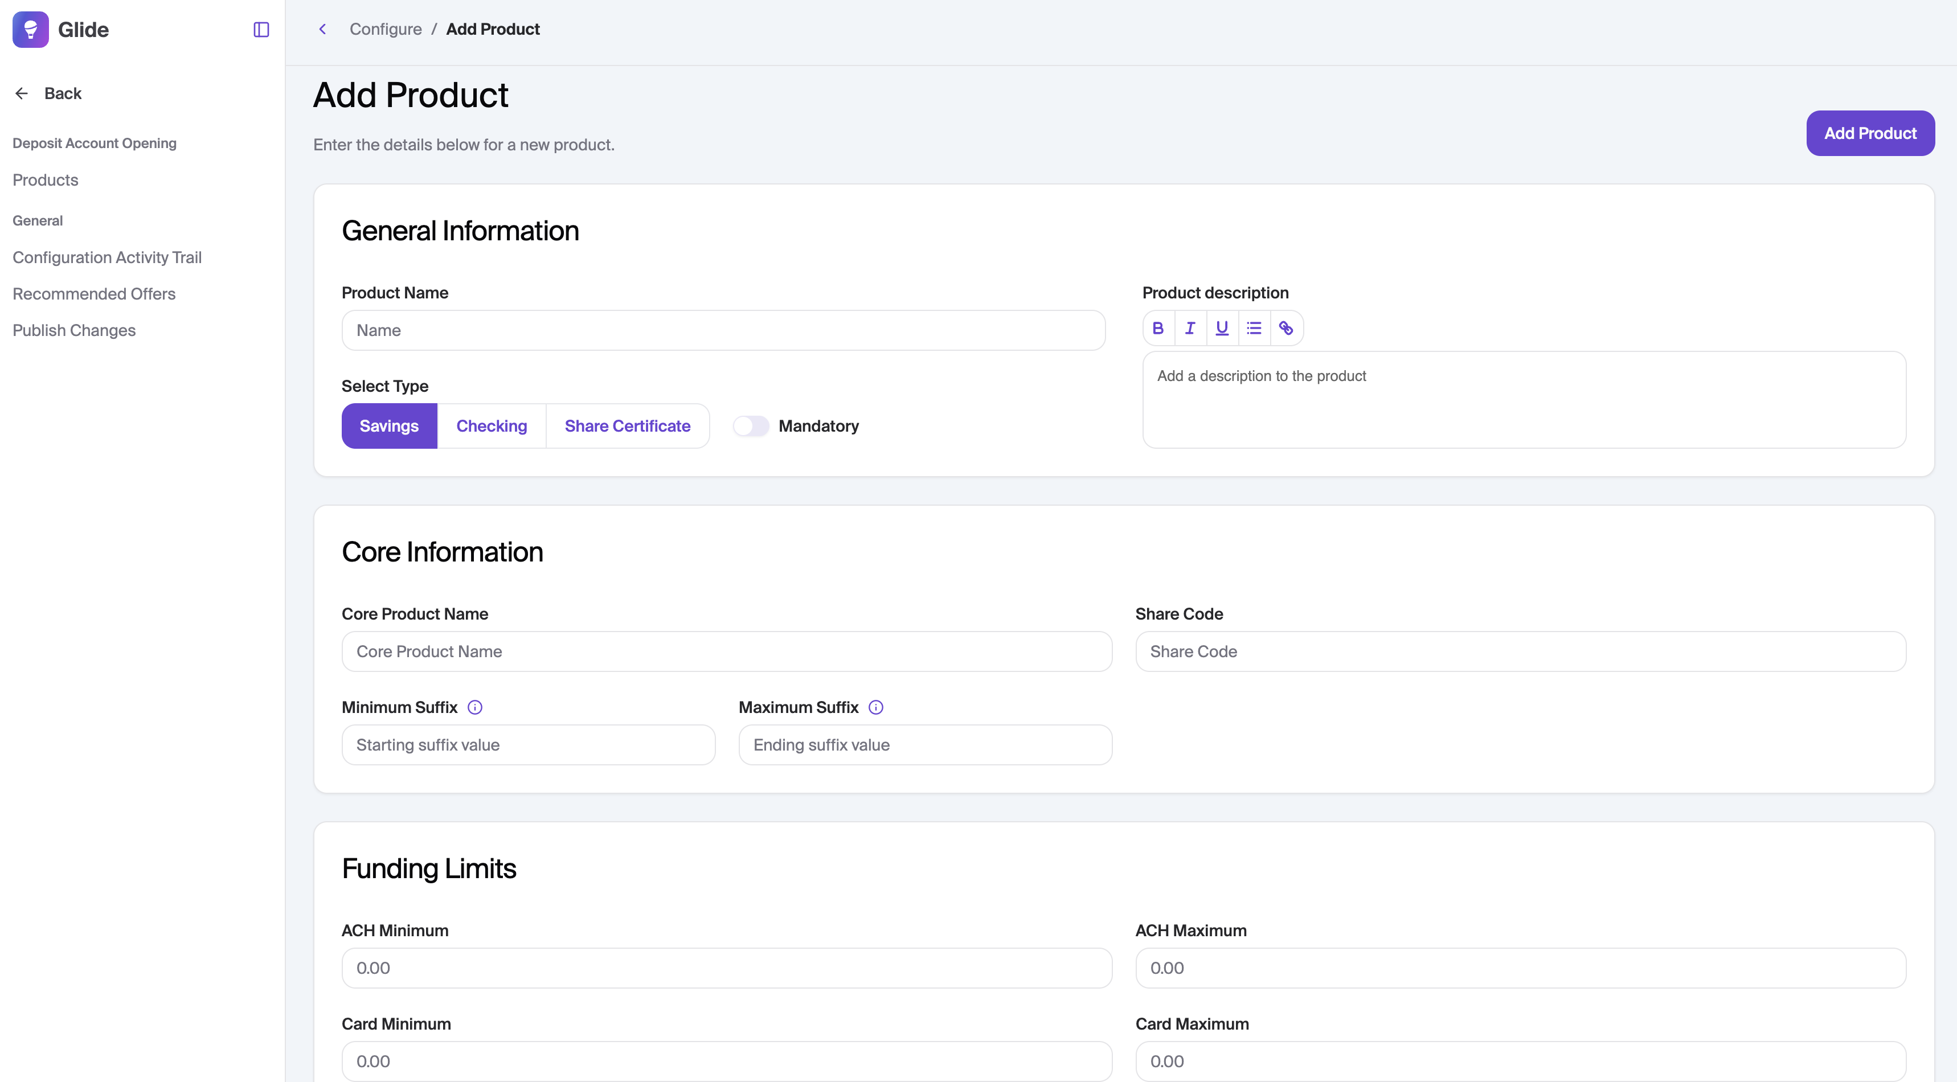1957x1082 pixels.
Task: Open Products in the sidebar
Action: 46,180
